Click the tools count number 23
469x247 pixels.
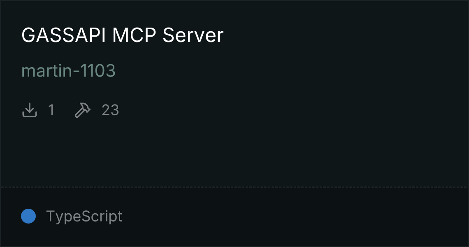[110, 110]
